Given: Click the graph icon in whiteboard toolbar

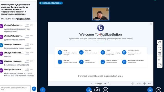Looking at the screenshot, I should point(160,65).
